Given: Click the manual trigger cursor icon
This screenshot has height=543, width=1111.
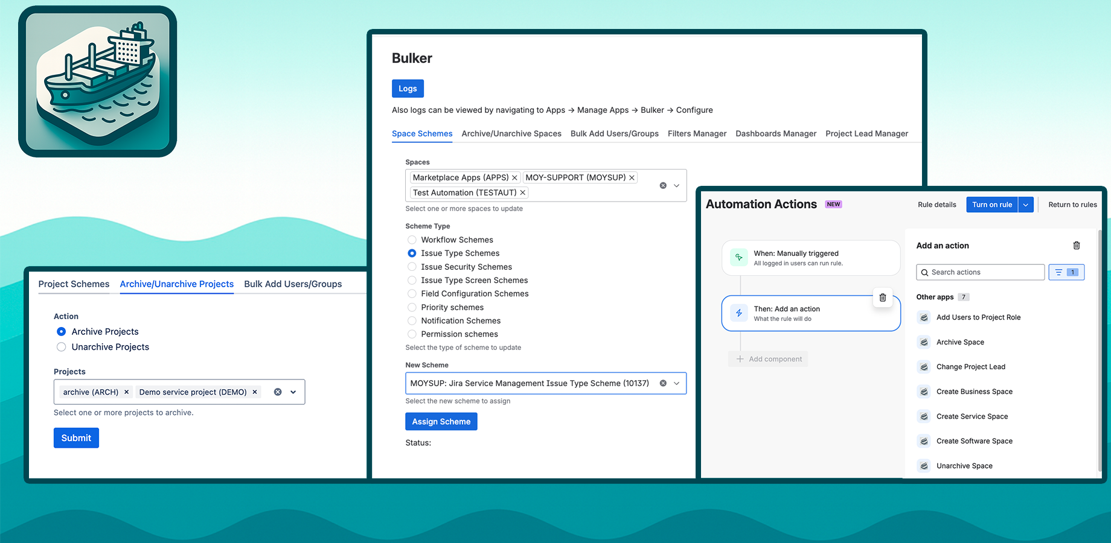Looking at the screenshot, I should pyautogui.click(x=738, y=257).
